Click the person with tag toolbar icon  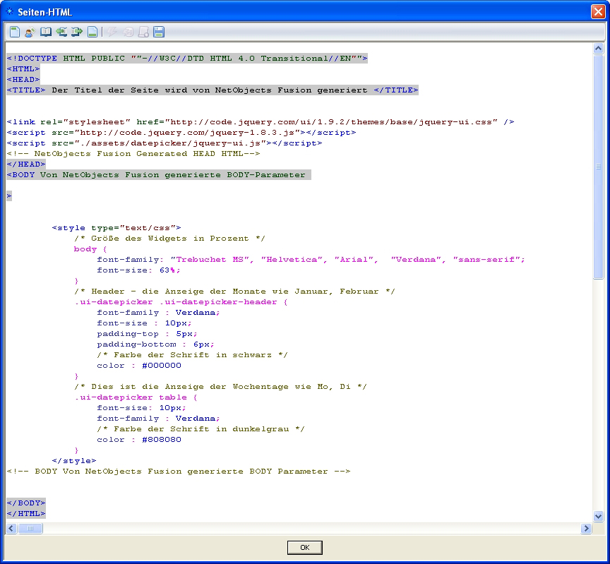click(x=30, y=32)
